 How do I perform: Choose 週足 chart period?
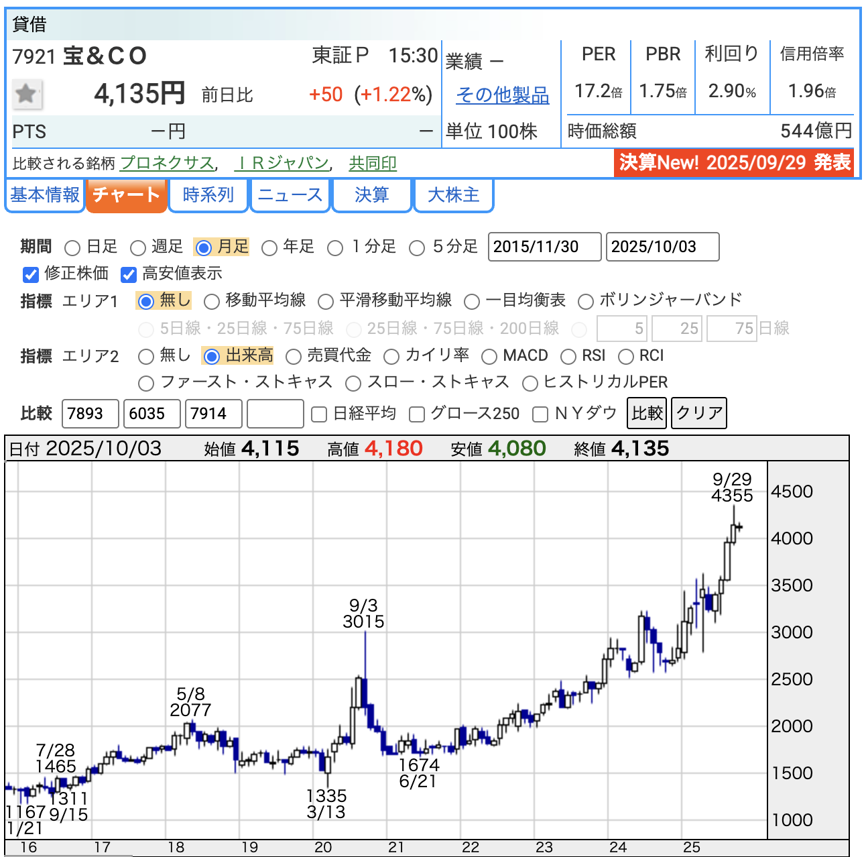tap(138, 248)
